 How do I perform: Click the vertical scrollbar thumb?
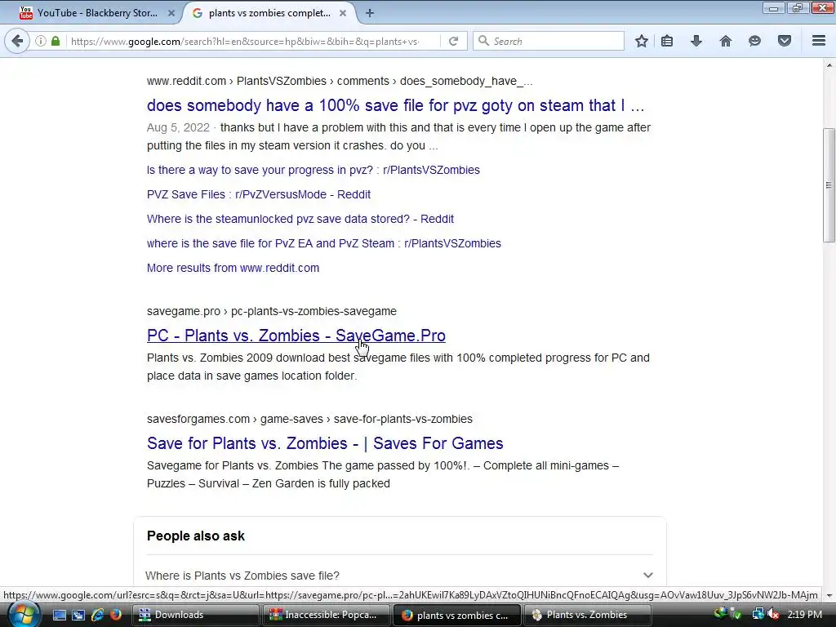(829, 185)
